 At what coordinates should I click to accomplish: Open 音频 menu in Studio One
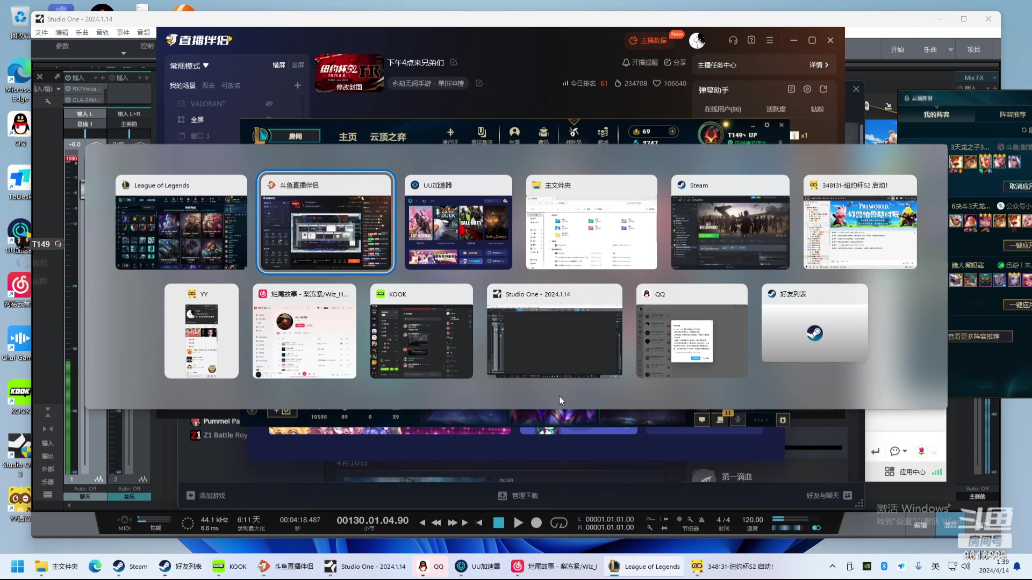[144, 33]
